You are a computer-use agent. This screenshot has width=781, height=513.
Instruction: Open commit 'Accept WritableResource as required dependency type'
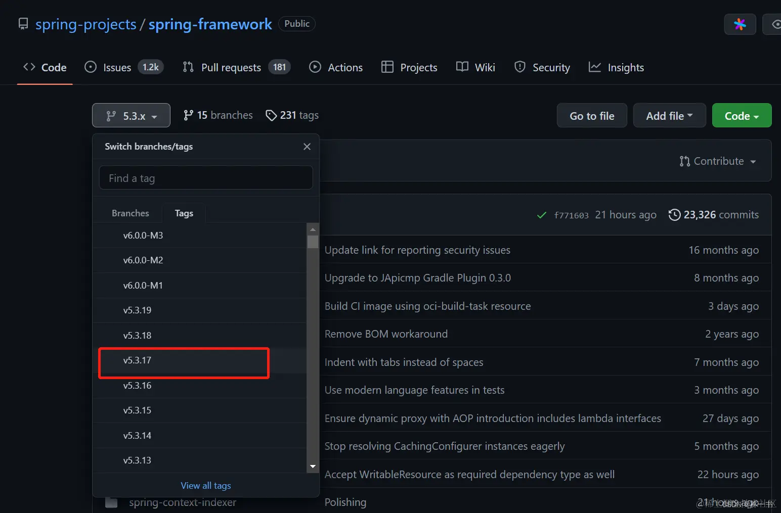coord(469,475)
